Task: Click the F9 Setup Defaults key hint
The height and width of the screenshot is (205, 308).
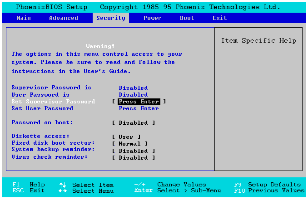Action: coord(267,185)
